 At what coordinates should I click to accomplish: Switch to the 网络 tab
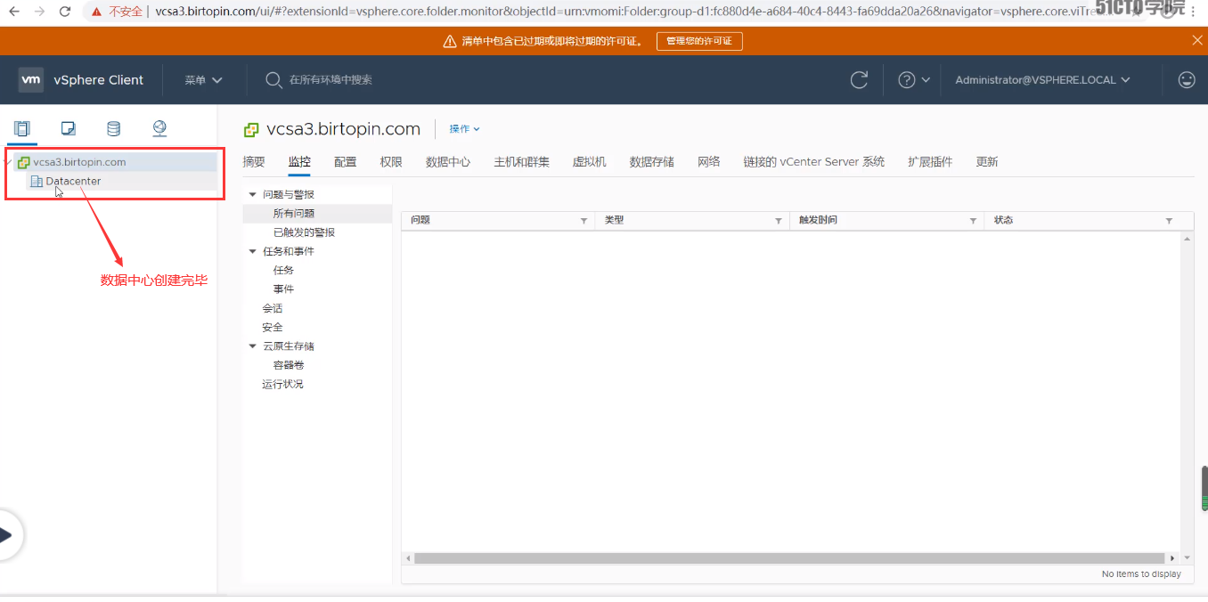[x=709, y=162]
